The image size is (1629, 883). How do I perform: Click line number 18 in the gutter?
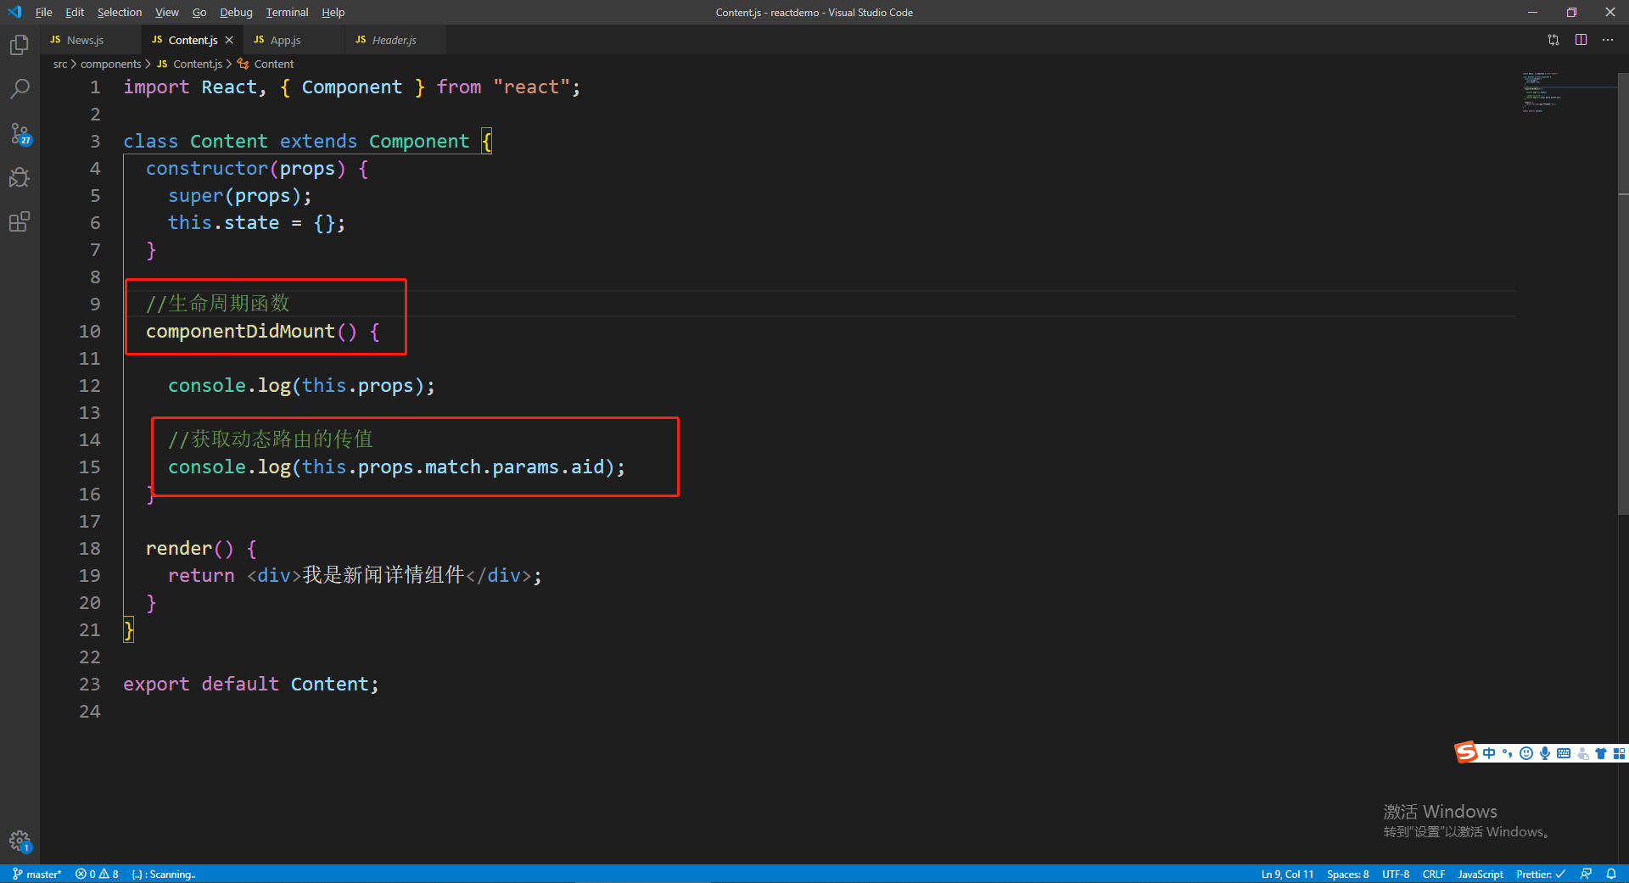pyautogui.click(x=89, y=549)
